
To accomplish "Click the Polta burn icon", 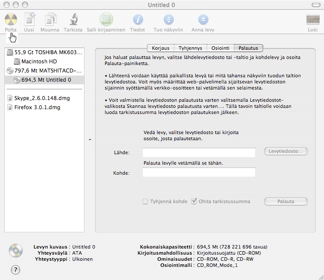I will tap(11, 20).
